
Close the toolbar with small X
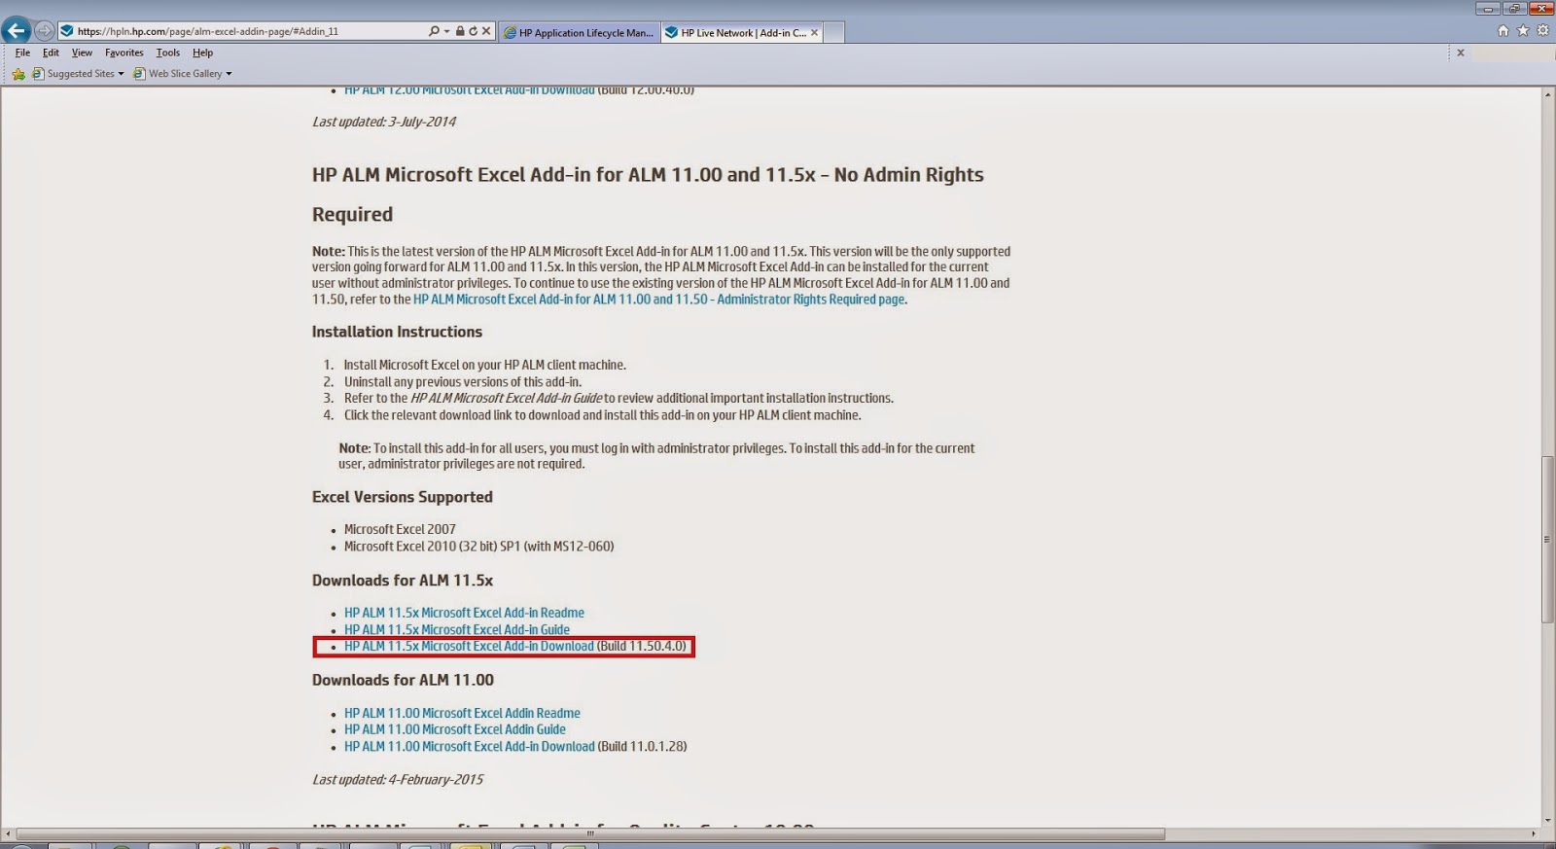(x=1460, y=53)
